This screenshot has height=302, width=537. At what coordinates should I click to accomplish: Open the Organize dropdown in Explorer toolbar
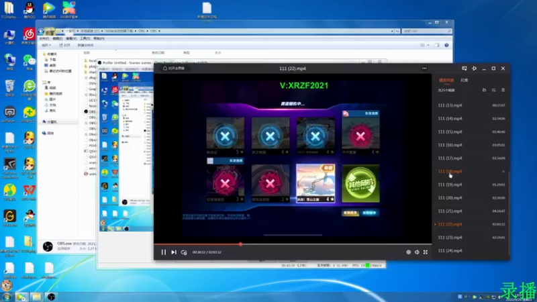point(46,45)
